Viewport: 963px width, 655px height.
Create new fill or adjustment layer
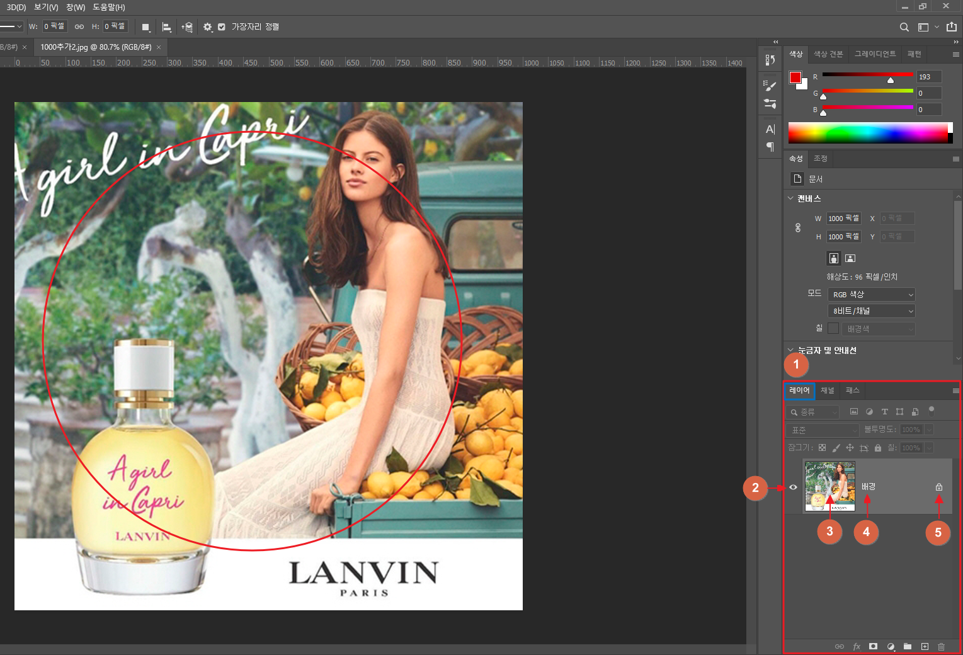point(891,646)
